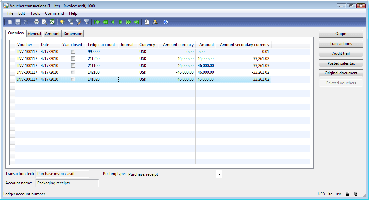Image resolution: width=369 pixels, height=200 pixels.
Task: Toggle Year closed for ledger account 142100
Action: point(73,72)
